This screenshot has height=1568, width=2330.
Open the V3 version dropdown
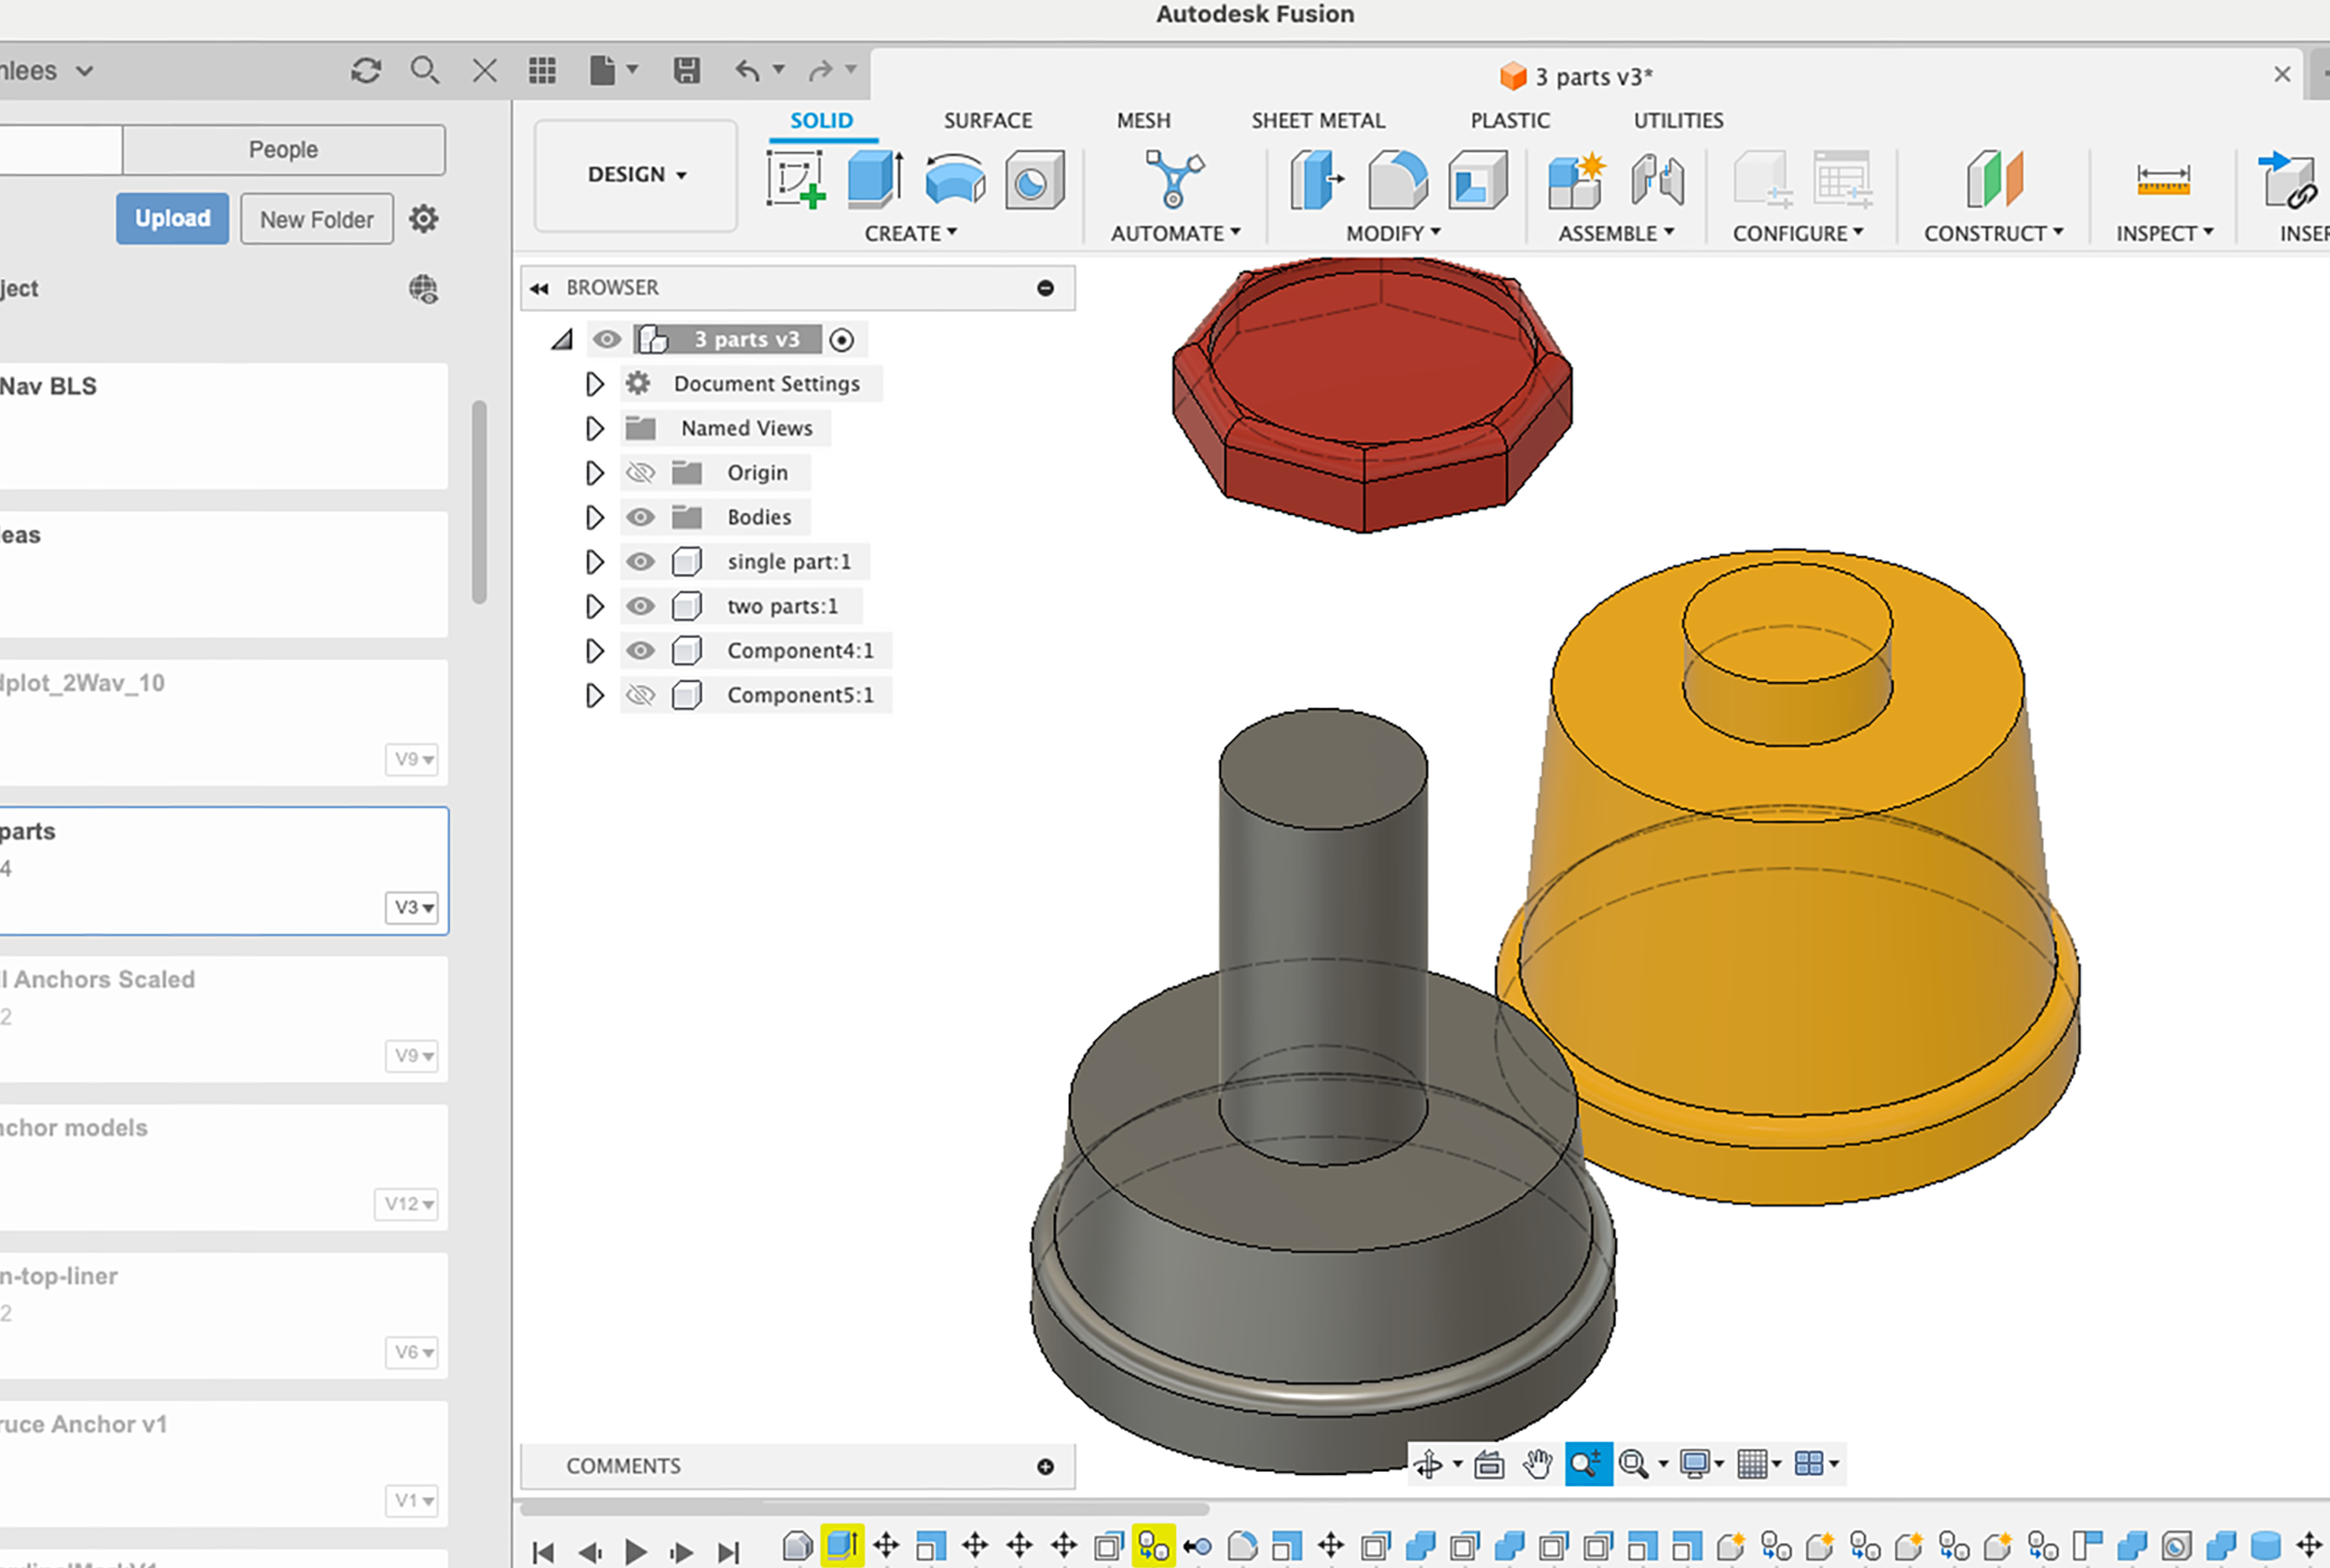click(x=412, y=907)
